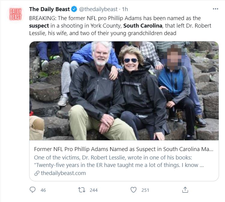
Task: Open the tweet's 1h timestamp
Action: (125, 9)
